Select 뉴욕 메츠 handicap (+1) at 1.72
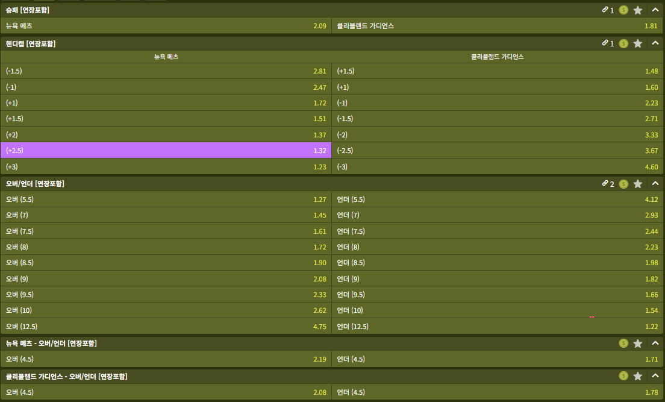 point(166,102)
